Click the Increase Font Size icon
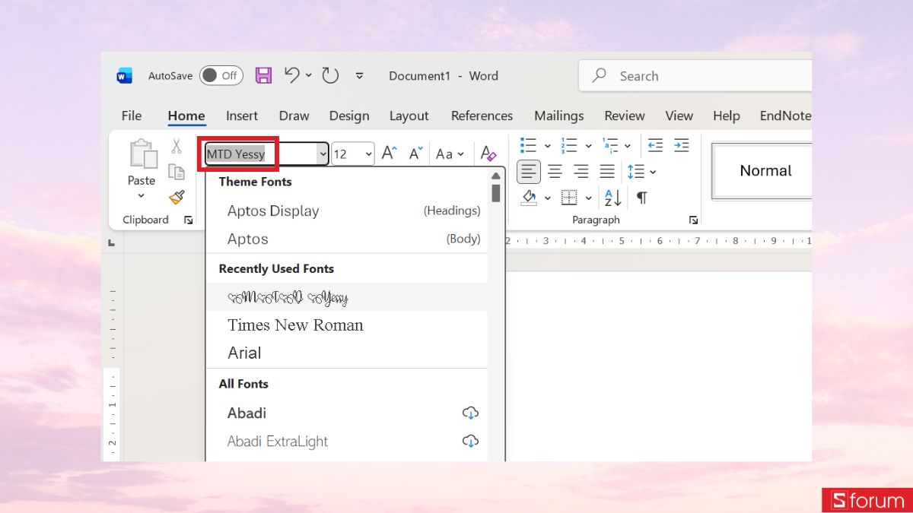Screen dimensions: 913x513 [389, 154]
